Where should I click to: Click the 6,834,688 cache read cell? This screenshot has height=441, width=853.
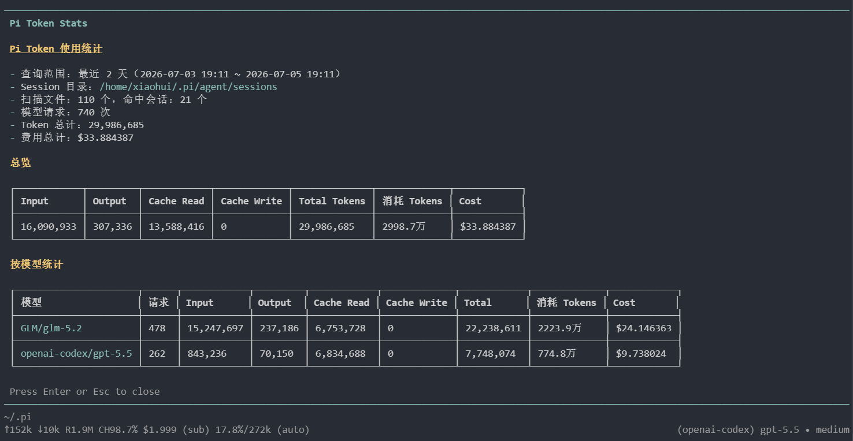coord(340,354)
